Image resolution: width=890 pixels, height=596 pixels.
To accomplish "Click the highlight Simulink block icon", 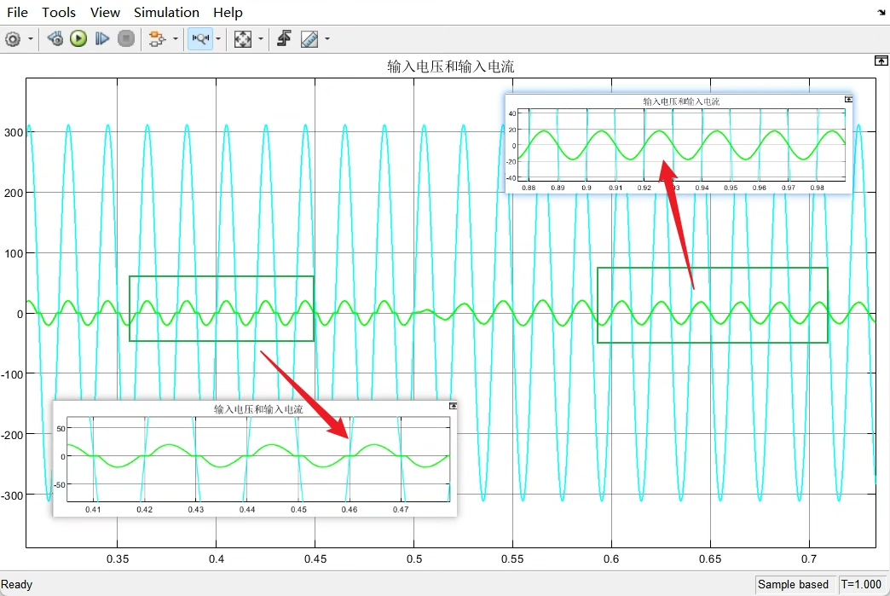I will [157, 38].
